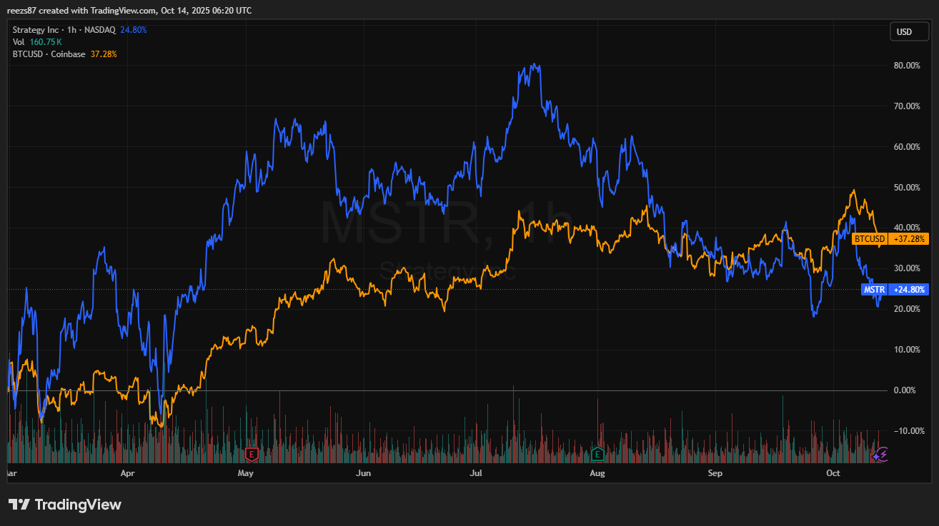Click the Vol indicator legend

[x=19, y=42]
